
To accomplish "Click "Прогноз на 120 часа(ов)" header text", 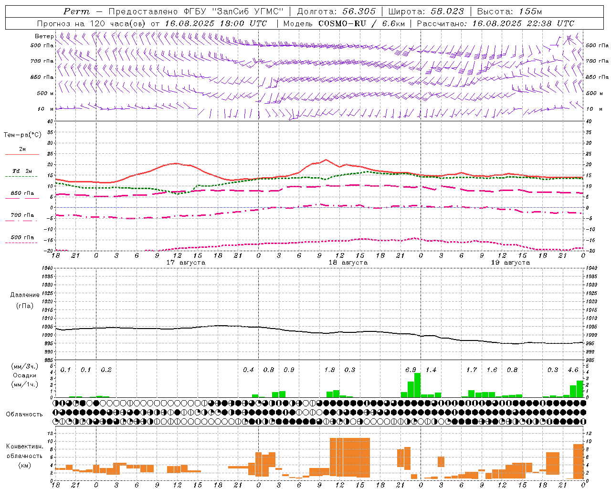I will point(92,23).
